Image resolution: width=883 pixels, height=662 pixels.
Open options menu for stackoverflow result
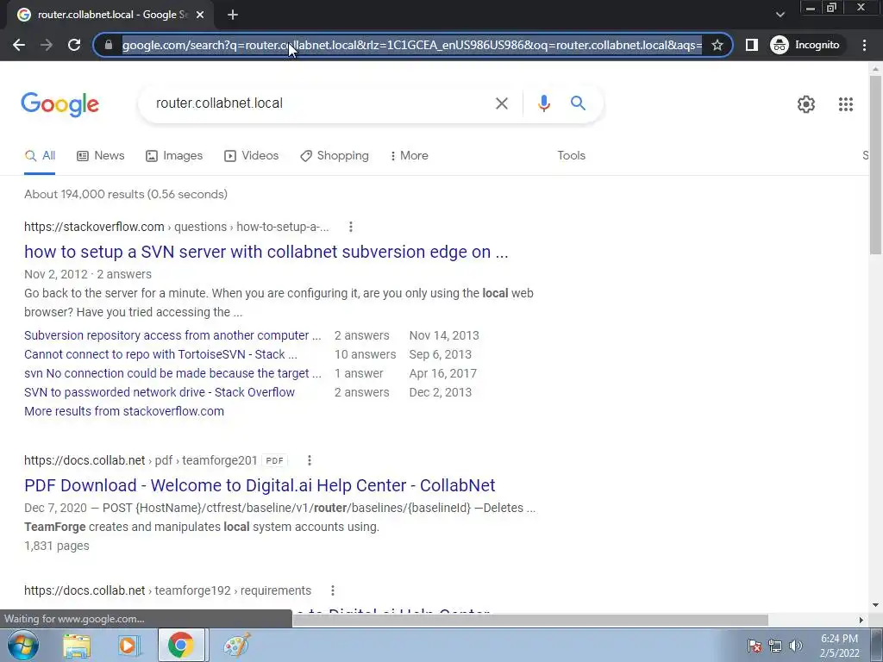(x=351, y=227)
